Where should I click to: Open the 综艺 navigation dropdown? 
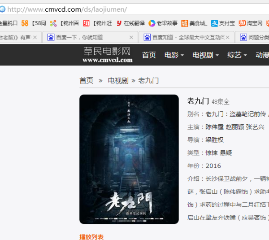coord(237,55)
